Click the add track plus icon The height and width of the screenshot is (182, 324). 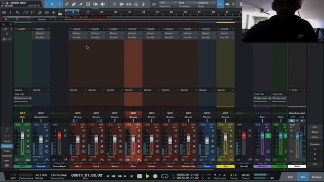click(x=54, y=13)
